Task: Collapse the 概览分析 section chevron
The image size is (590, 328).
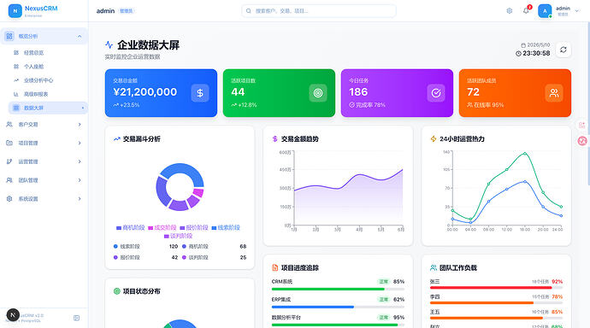Action: point(80,37)
